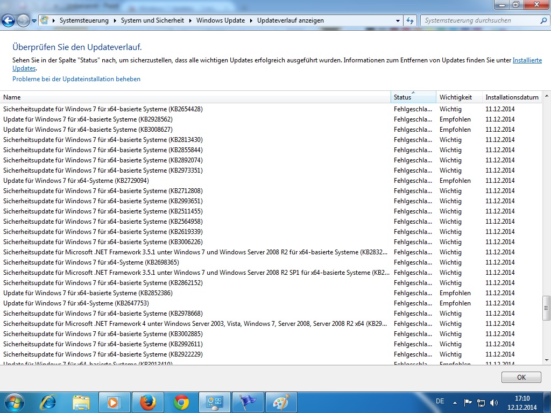
Task: Select update KB2654428 row
Action: click(x=271, y=109)
